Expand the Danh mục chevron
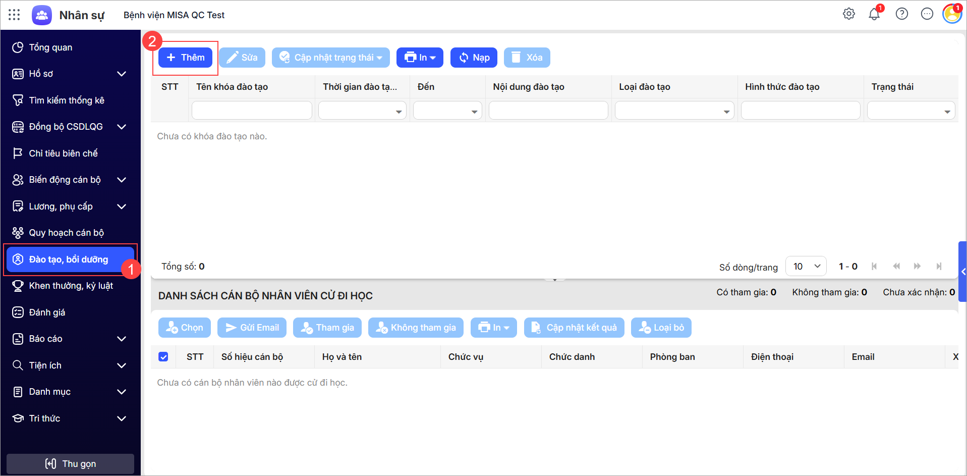The width and height of the screenshot is (967, 476). pyautogui.click(x=122, y=392)
